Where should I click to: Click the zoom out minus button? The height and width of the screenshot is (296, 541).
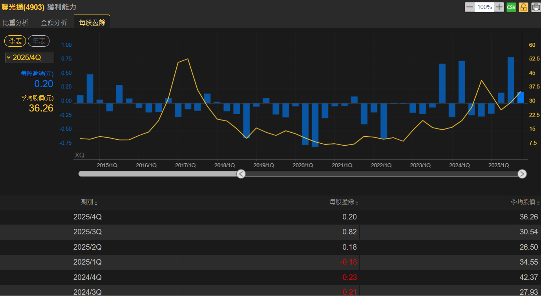pyautogui.click(x=470, y=7)
